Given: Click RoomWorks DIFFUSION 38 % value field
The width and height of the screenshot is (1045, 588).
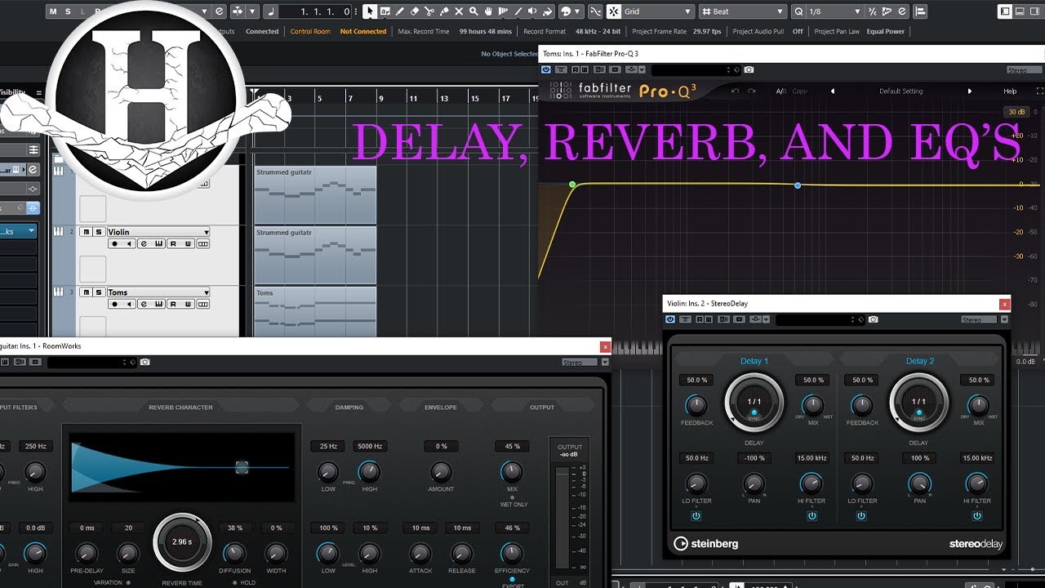Looking at the screenshot, I should click(x=235, y=528).
